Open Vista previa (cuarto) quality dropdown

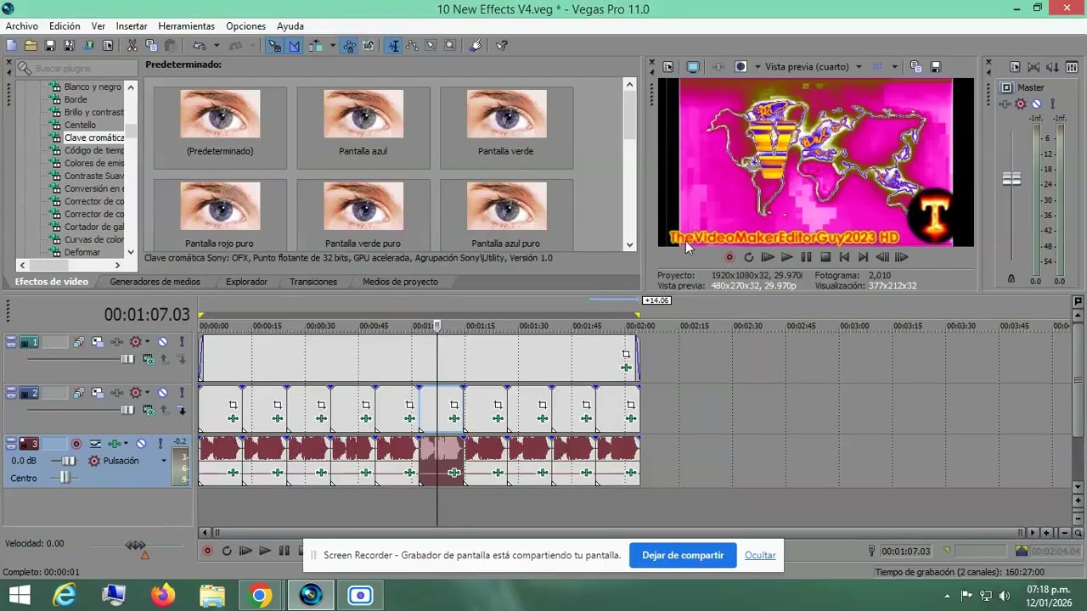[859, 67]
